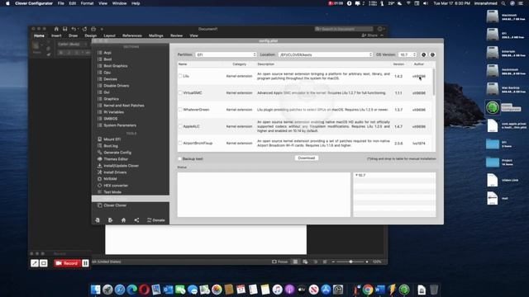Select Rt Variables section
Viewport: 529px width, 297px height.
pyautogui.click(x=113, y=112)
